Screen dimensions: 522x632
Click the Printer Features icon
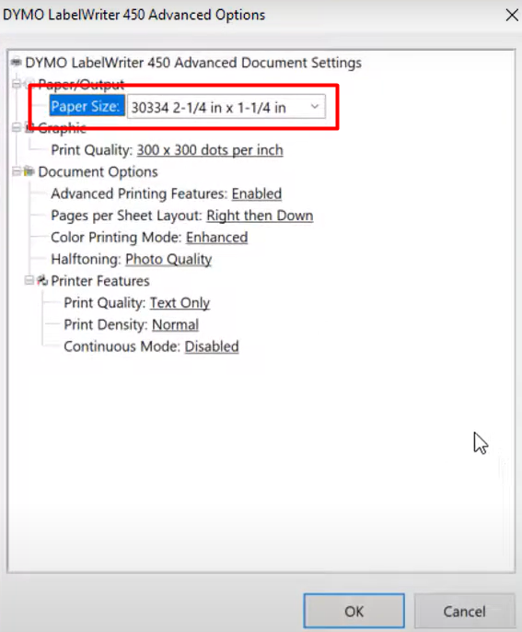[42, 280]
